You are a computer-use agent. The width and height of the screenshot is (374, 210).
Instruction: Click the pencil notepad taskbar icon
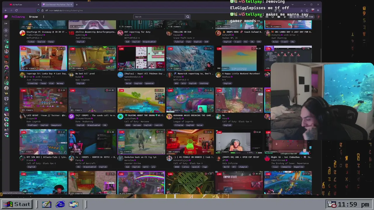click(46, 204)
